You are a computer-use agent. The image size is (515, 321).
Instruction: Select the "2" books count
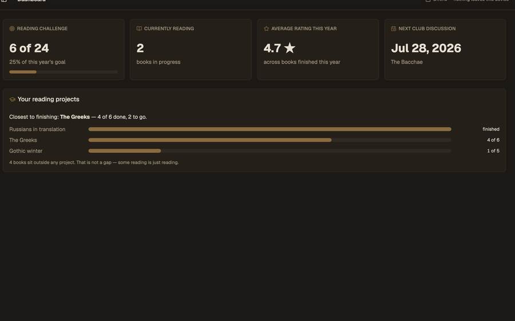point(140,48)
